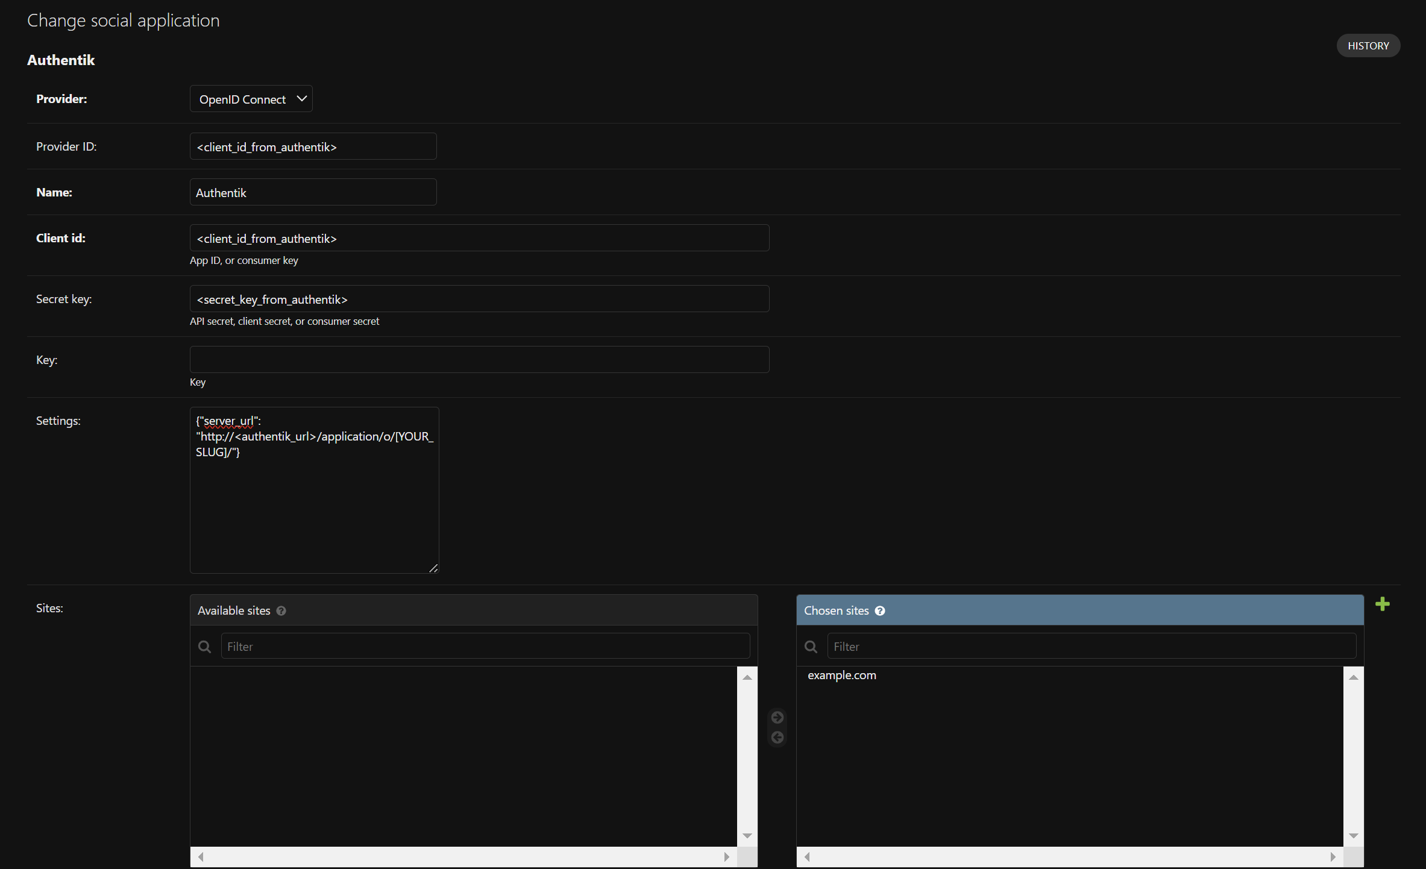
Task: Click the Settings textarea resize handle
Action: click(x=433, y=568)
